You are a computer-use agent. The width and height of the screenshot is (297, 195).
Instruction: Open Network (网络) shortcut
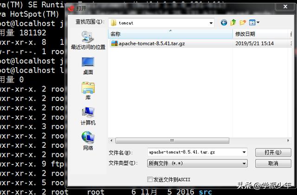(x=88, y=141)
